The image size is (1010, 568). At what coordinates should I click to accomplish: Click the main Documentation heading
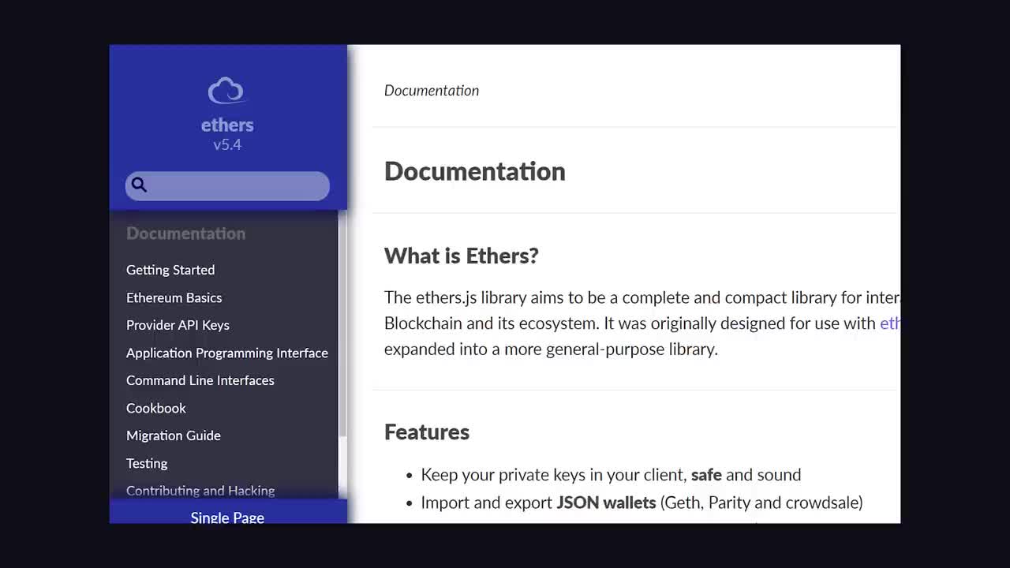point(475,171)
